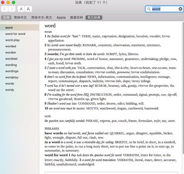The height and width of the screenshot is (174, 184).
Task: Select 'wordier' in the results list
Action: coord(20,53)
